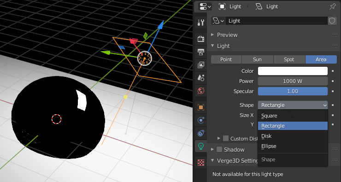Animate Color property dot
Image resolution: width=341 pixels, height=182 pixels.
[333, 71]
